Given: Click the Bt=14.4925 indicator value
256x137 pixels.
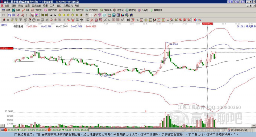Looking at the screenshot, I should (91, 26).
